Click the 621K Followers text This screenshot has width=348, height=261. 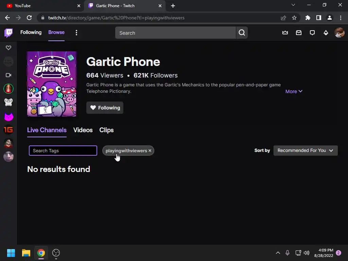click(156, 75)
